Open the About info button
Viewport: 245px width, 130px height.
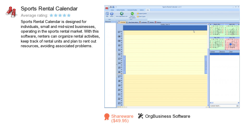click(x=112, y=14)
